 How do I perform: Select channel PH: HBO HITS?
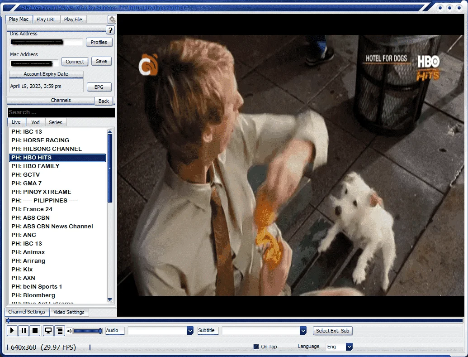[57, 158]
